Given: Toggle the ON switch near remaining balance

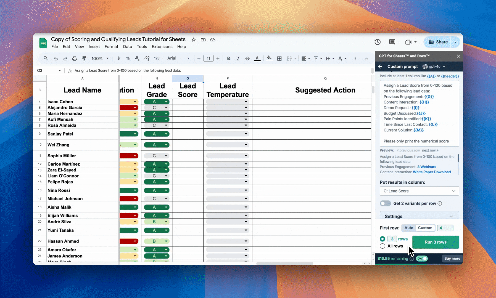Looking at the screenshot, I should coord(422,259).
